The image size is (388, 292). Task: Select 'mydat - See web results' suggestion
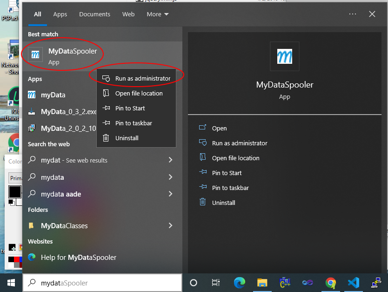click(x=102, y=160)
